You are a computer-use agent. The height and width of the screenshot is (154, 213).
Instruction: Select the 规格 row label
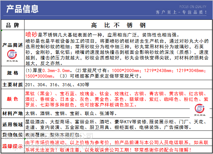[12, 73]
